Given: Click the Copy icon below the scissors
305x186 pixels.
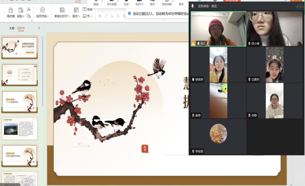Looking at the screenshot, I should click(x=29, y=16).
